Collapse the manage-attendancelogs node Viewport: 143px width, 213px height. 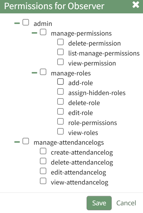(x=17, y=142)
